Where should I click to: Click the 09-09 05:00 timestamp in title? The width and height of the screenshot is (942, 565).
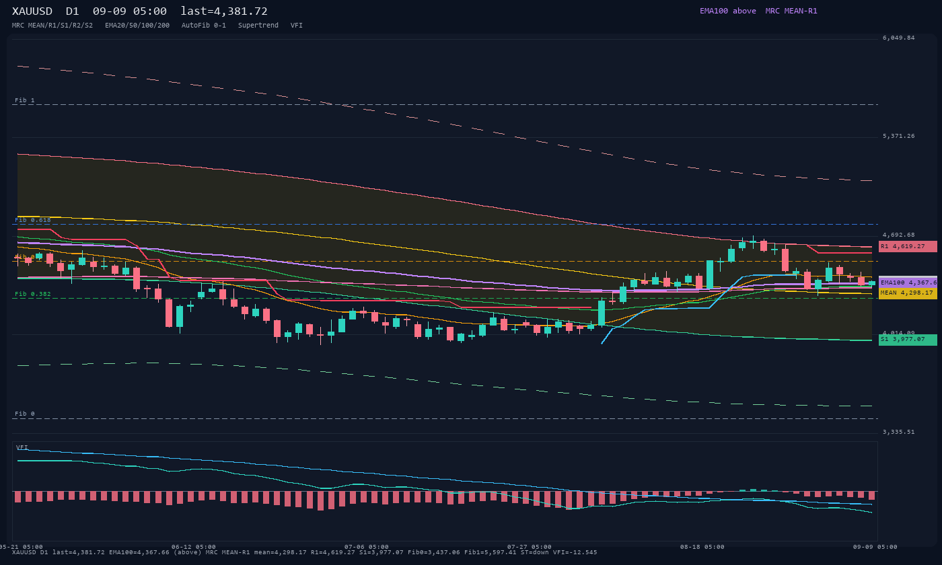[x=130, y=11]
